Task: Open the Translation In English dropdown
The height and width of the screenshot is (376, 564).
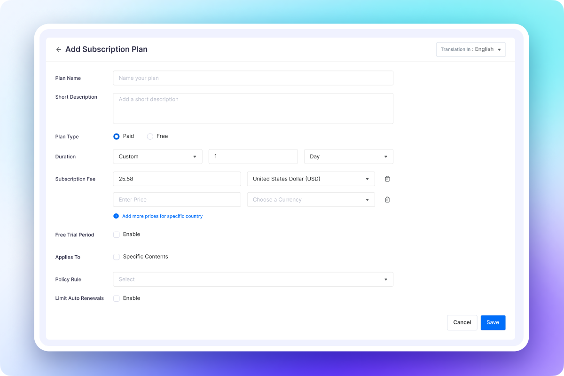Action: 471,49
